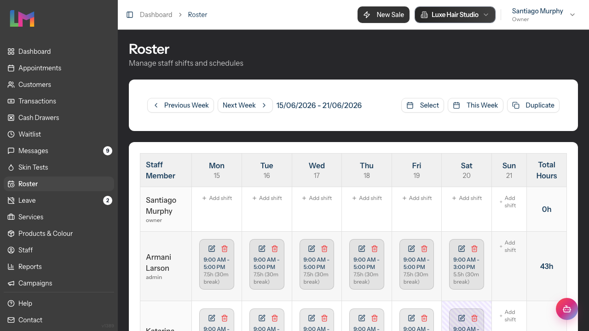
Task: Click the 15/06/2026 - 21/06/2026 date range
Action: [x=319, y=105]
